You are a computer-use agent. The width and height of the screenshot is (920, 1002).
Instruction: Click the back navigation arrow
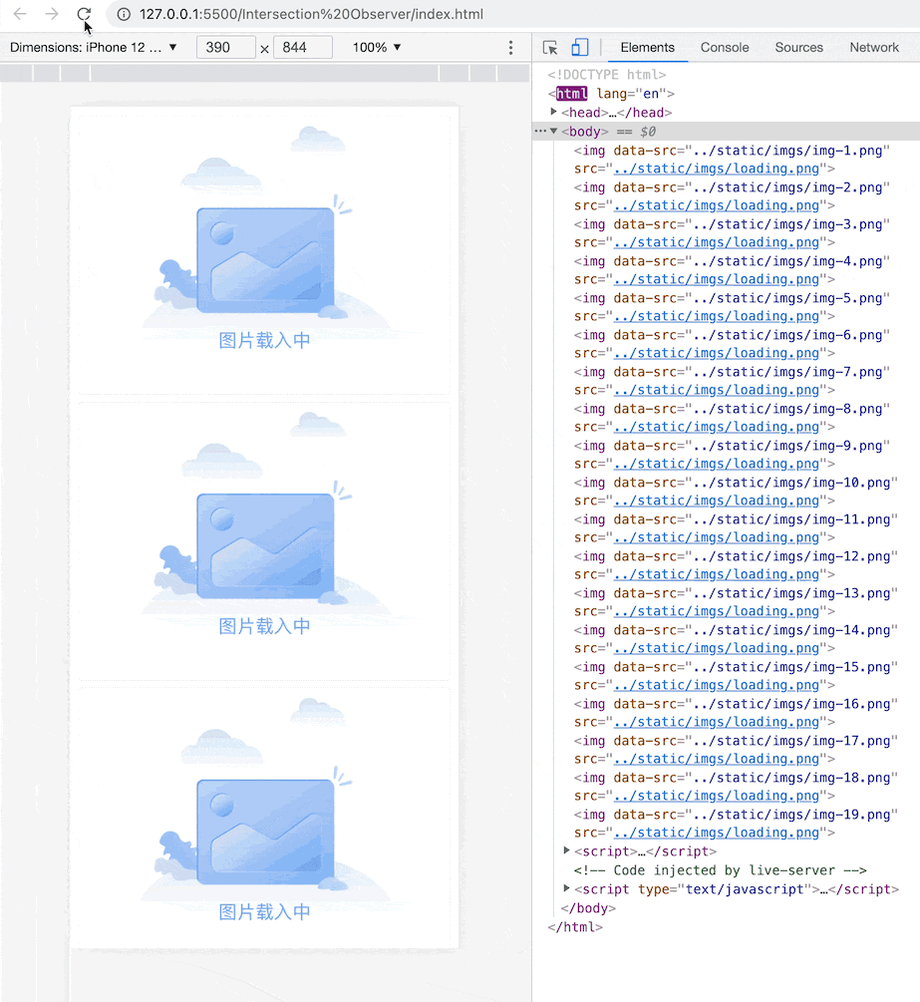click(x=22, y=15)
